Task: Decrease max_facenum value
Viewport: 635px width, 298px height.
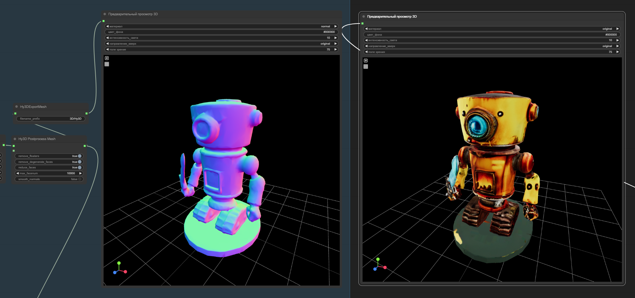Action: (18, 173)
